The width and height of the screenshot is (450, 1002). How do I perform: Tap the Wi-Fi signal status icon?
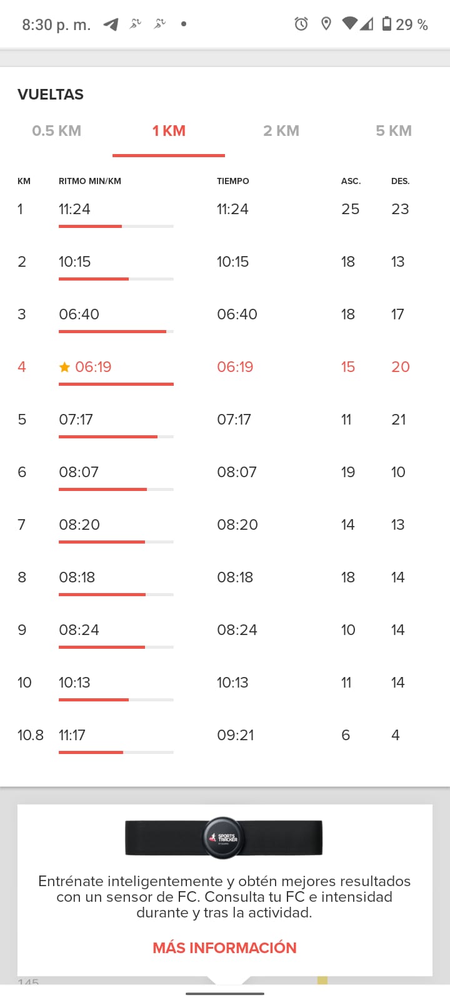[x=350, y=24]
